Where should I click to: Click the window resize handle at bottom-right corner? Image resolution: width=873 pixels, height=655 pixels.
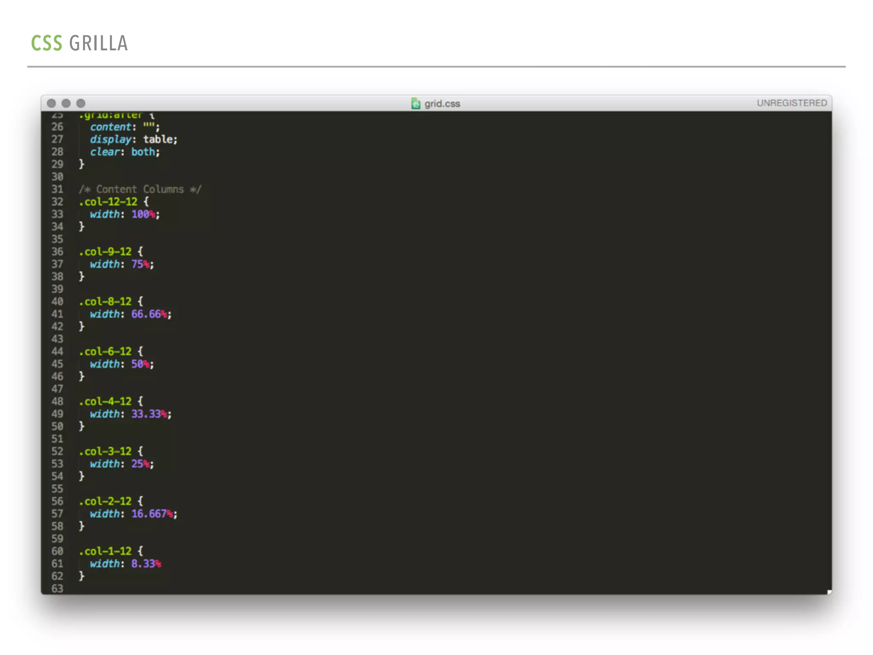[x=829, y=591]
